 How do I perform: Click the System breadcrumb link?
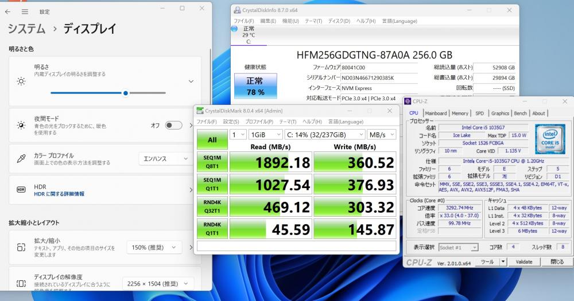coord(26,29)
